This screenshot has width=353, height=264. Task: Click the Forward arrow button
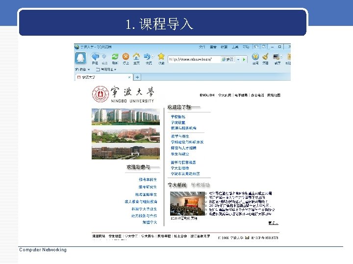click(x=104, y=56)
